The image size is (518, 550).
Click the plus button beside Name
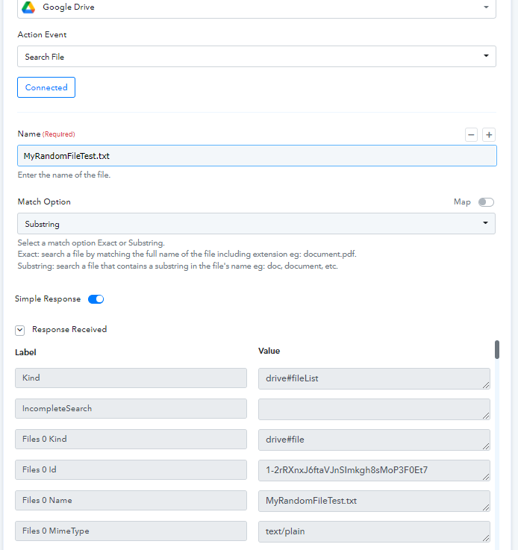(489, 134)
